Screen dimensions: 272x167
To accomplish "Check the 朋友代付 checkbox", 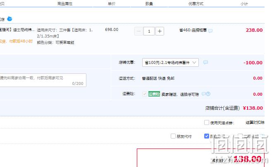I will click(x=173, y=136).
